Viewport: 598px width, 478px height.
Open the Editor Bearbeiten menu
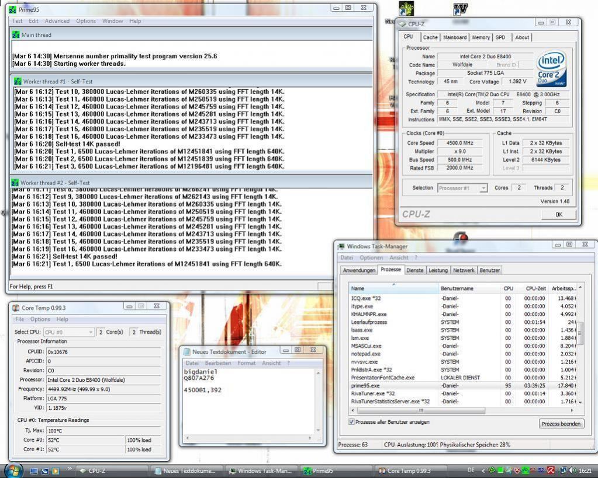[218, 363]
